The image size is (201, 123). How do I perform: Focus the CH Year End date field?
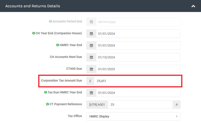(138, 34)
